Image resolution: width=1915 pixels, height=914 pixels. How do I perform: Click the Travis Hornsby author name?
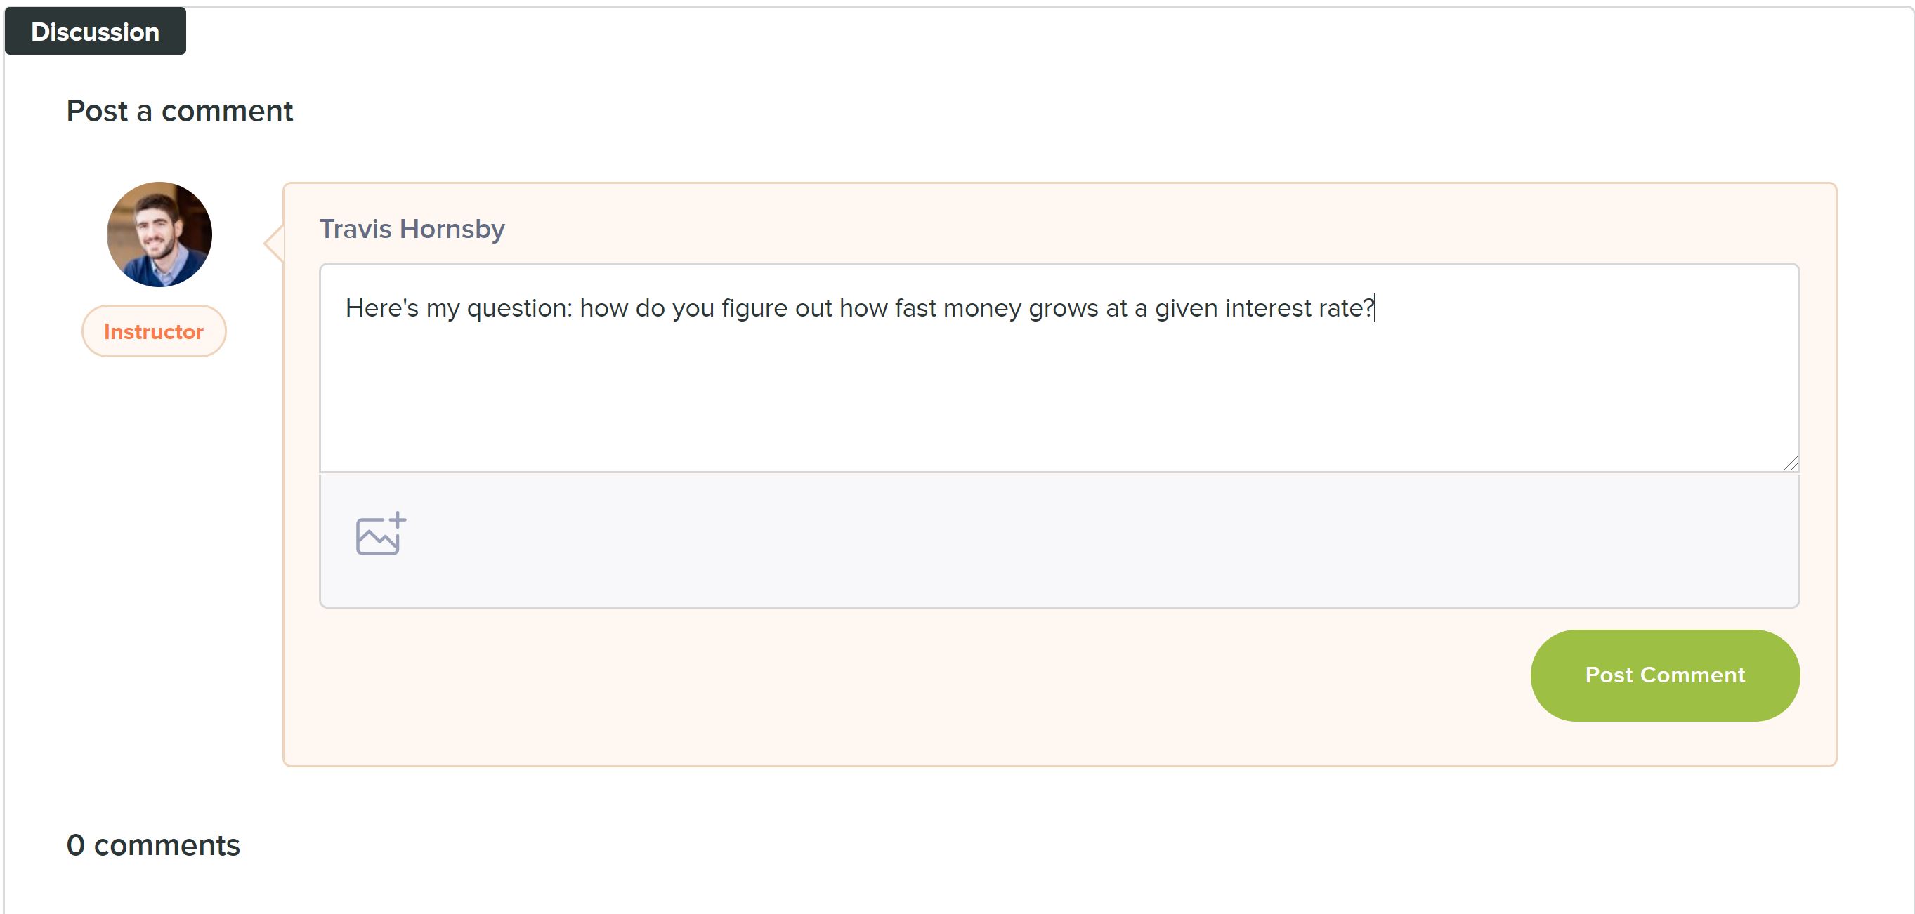[x=412, y=229]
